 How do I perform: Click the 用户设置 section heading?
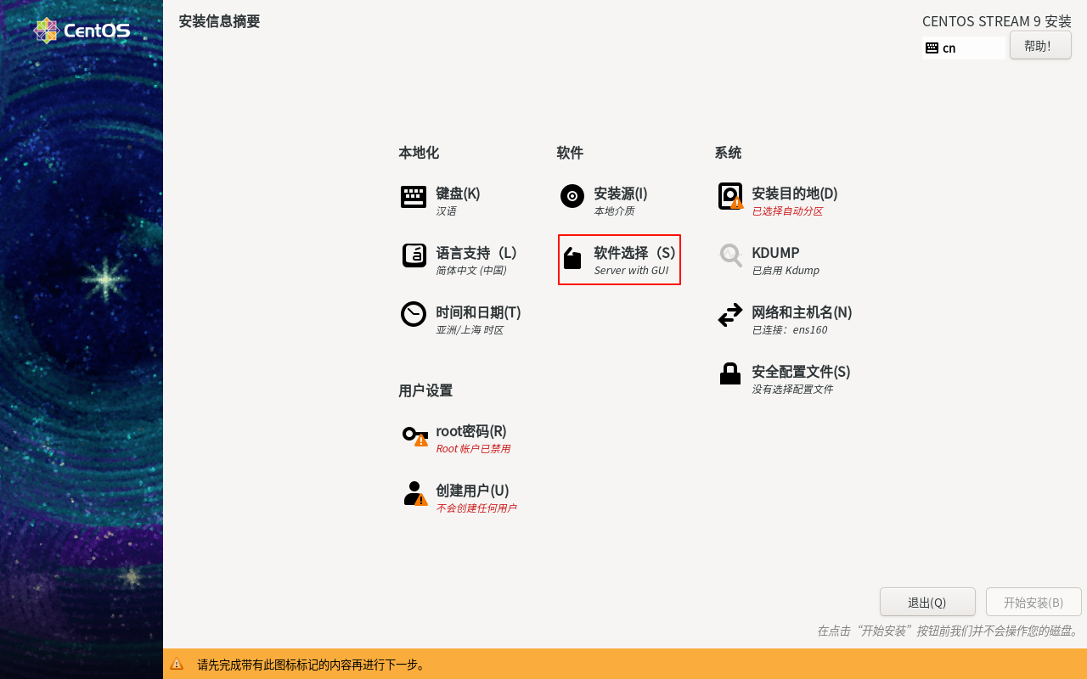coord(425,390)
